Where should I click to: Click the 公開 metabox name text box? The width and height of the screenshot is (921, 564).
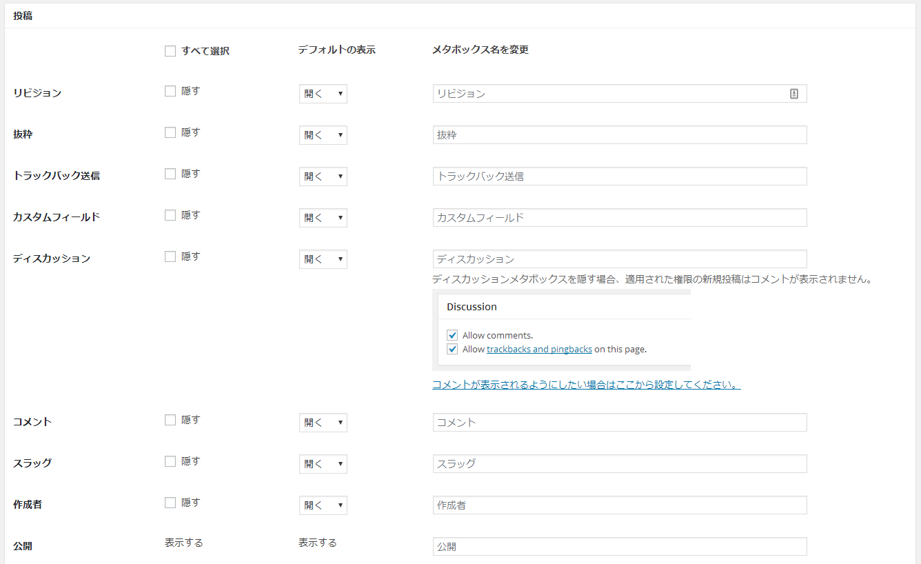coord(619,547)
